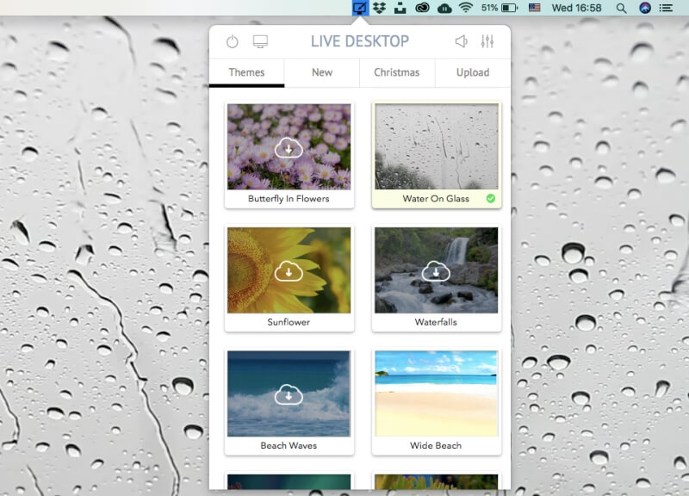Switch to the New tab
Viewport: 689px width, 496px height.
tap(322, 72)
